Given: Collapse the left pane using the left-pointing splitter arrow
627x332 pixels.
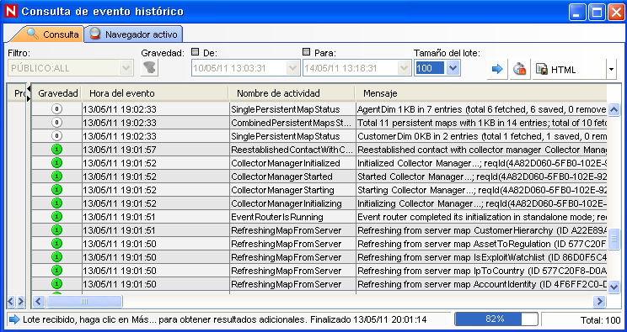Looking at the screenshot, I should coord(29,88).
